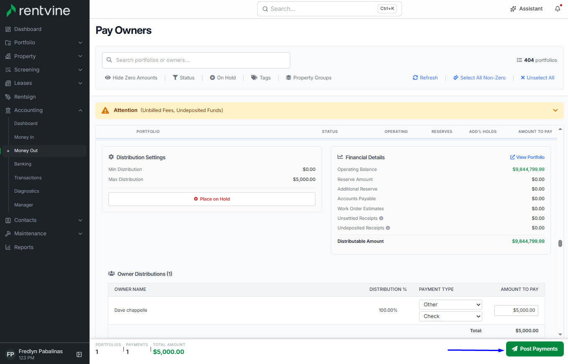Open the Banking page
568x364 pixels.
(x=23, y=164)
